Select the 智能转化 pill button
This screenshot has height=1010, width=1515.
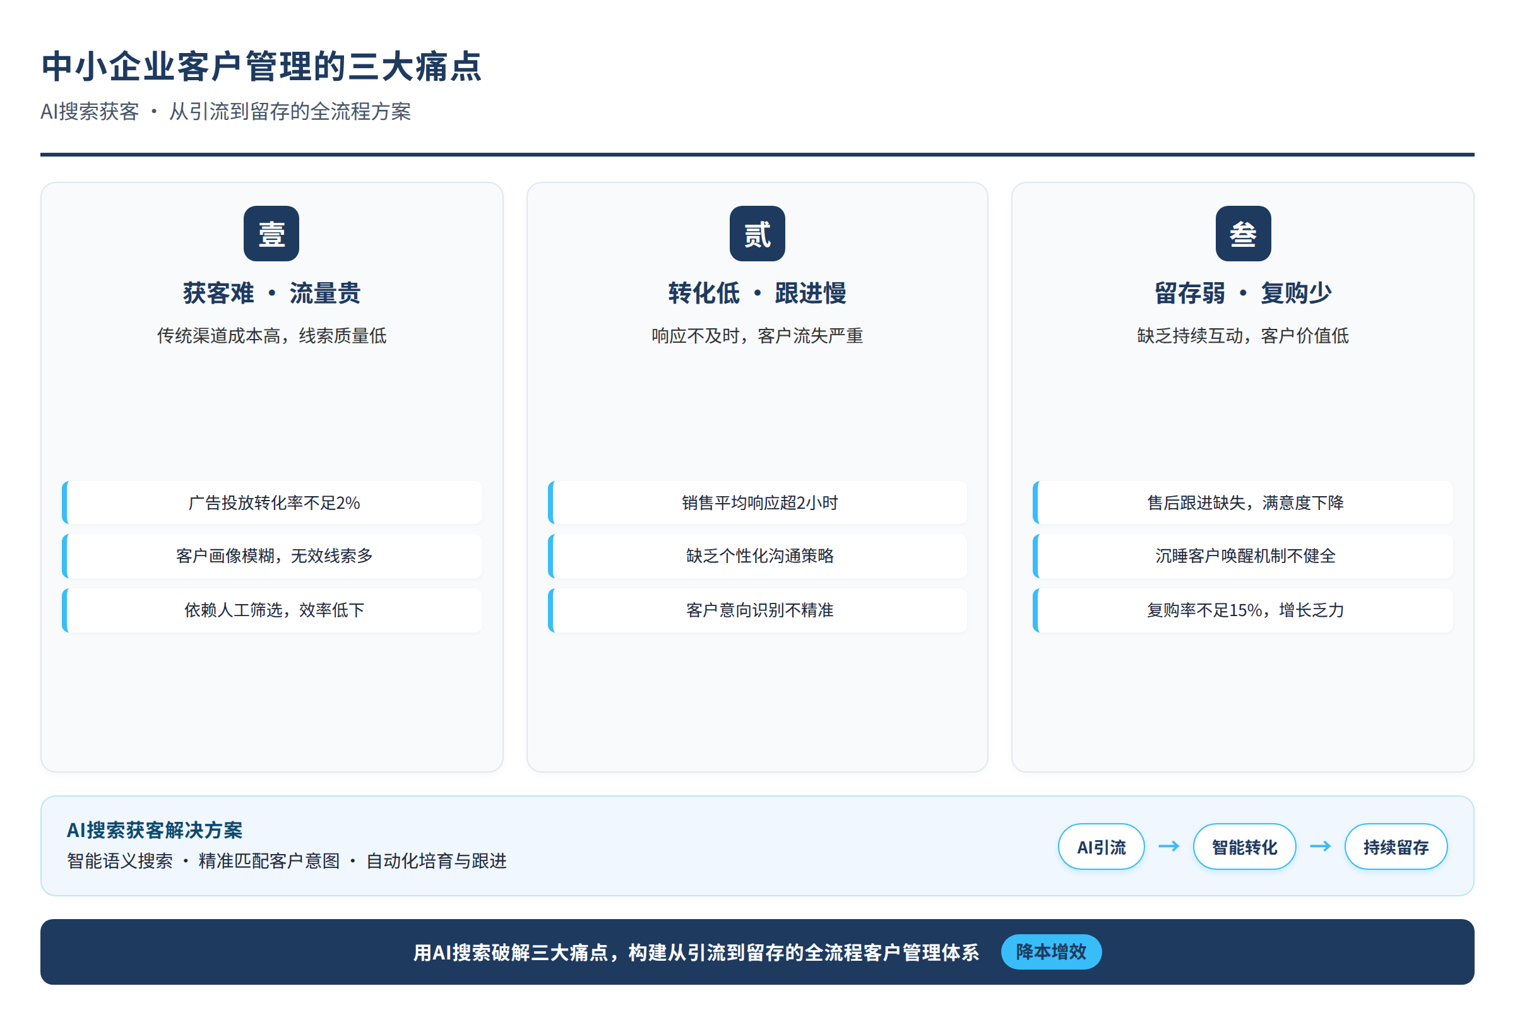pos(1244,847)
